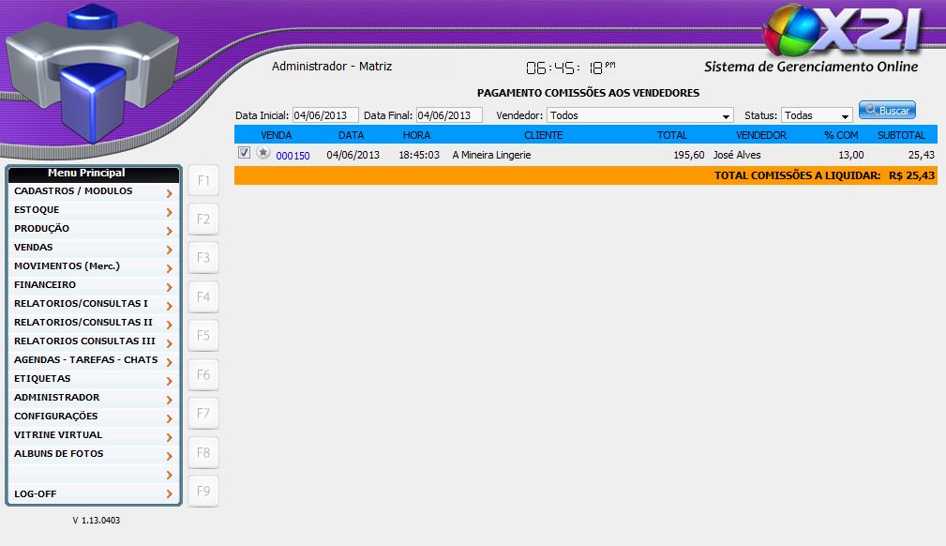946x546 pixels.
Task: Open sale number 000150 link
Action: [x=293, y=156]
